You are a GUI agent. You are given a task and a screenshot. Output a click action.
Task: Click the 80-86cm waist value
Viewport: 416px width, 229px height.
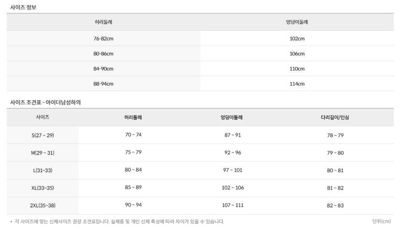click(104, 54)
